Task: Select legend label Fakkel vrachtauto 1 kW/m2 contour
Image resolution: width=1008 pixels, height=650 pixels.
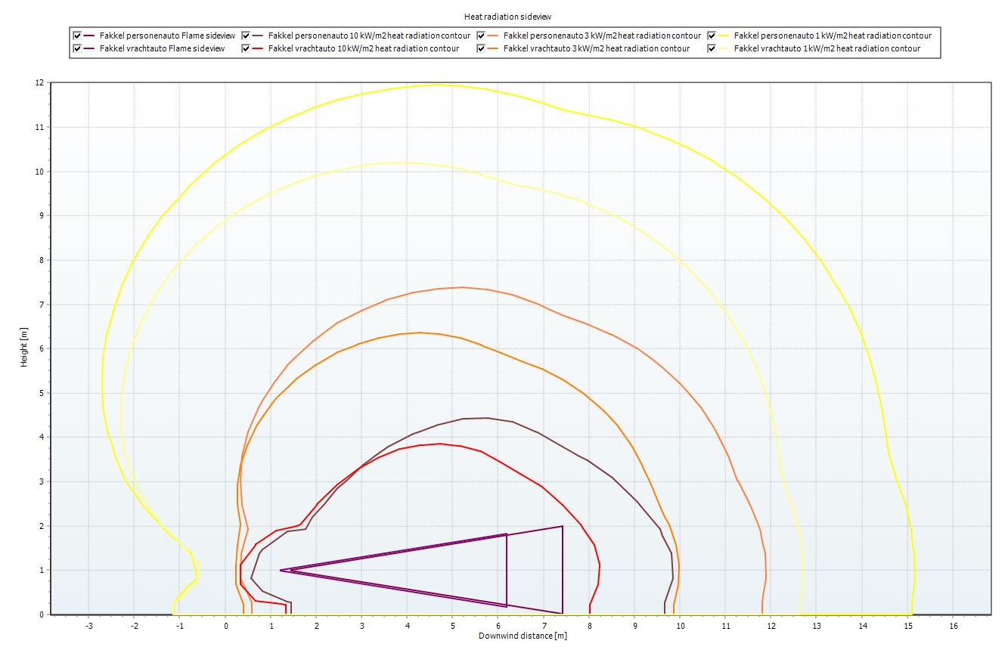Action: 827,48
